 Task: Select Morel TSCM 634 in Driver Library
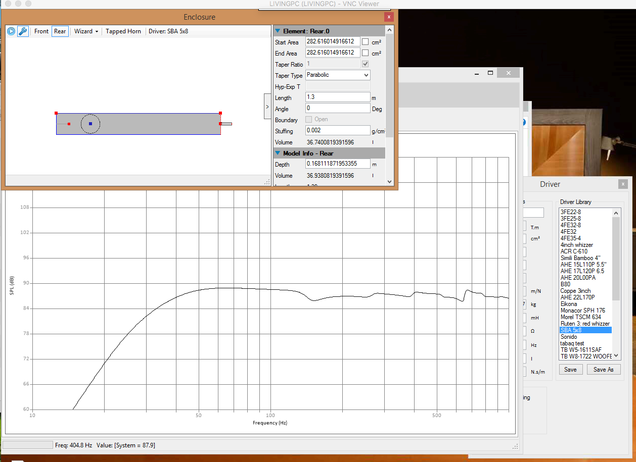(581, 317)
